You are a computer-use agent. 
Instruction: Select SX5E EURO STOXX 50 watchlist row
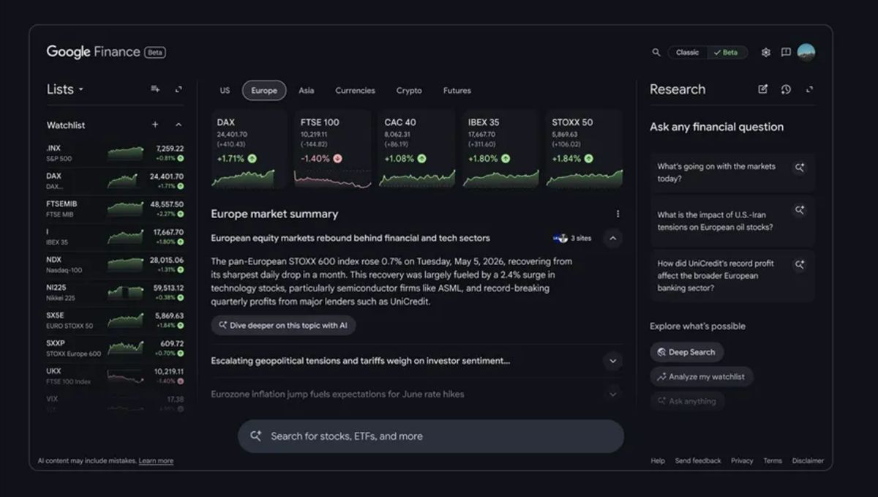pyautogui.click(x=115, y=320)
